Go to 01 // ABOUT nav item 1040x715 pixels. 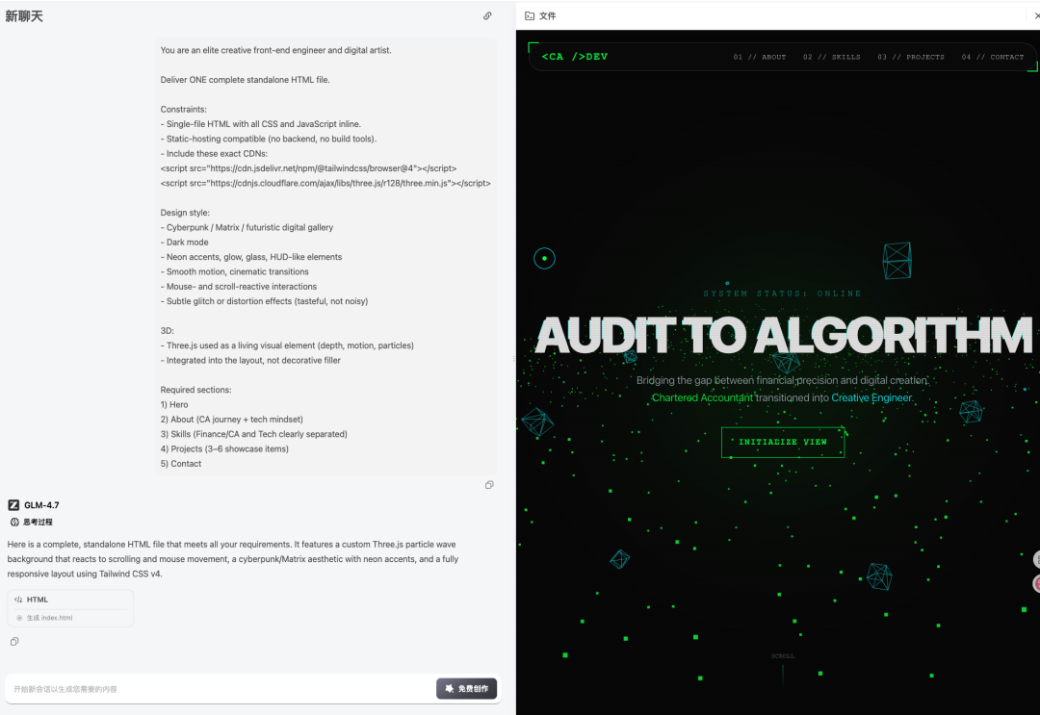(760, 57)
